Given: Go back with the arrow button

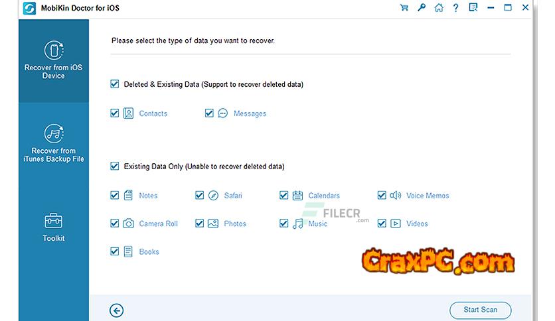Looking at the screenshot, I should click(116, 311).
